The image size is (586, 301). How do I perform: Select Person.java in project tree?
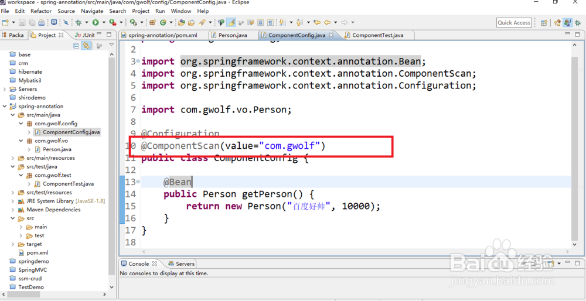click(x=57, y=149)
